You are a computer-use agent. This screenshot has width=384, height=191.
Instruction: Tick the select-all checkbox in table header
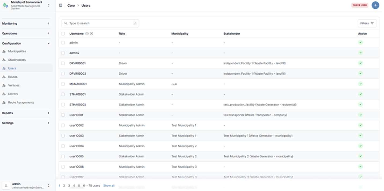point(63,34)
